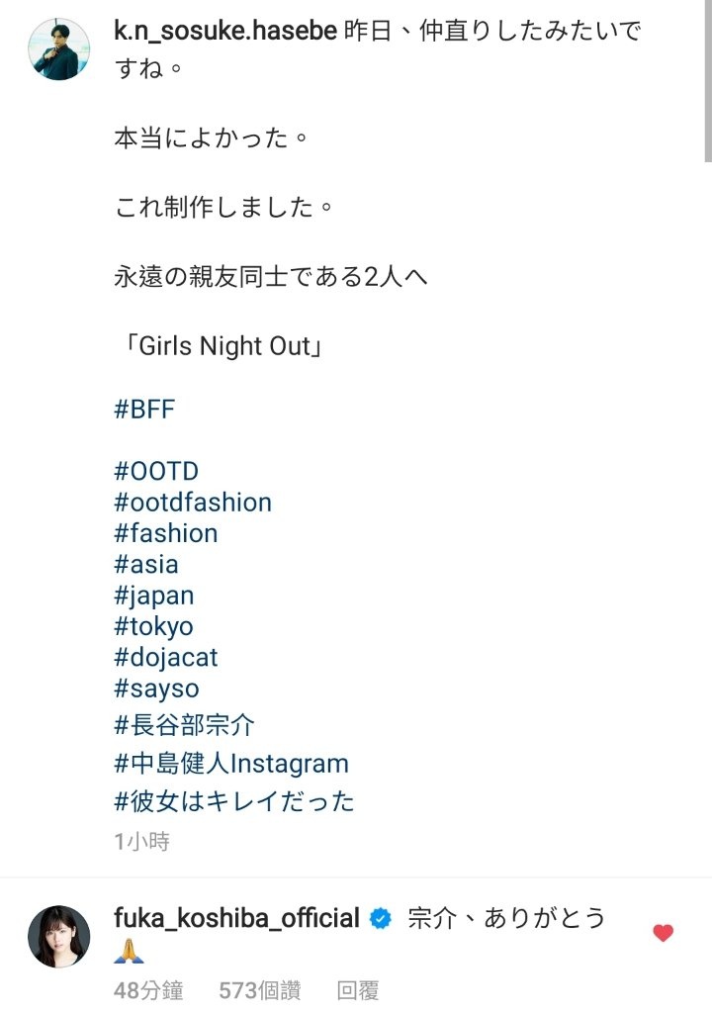The height and width of the screenshot is (1013, 712).
Task: Open the #sayso hashtag
Action: pyautogui.click(x=156, y=689)
